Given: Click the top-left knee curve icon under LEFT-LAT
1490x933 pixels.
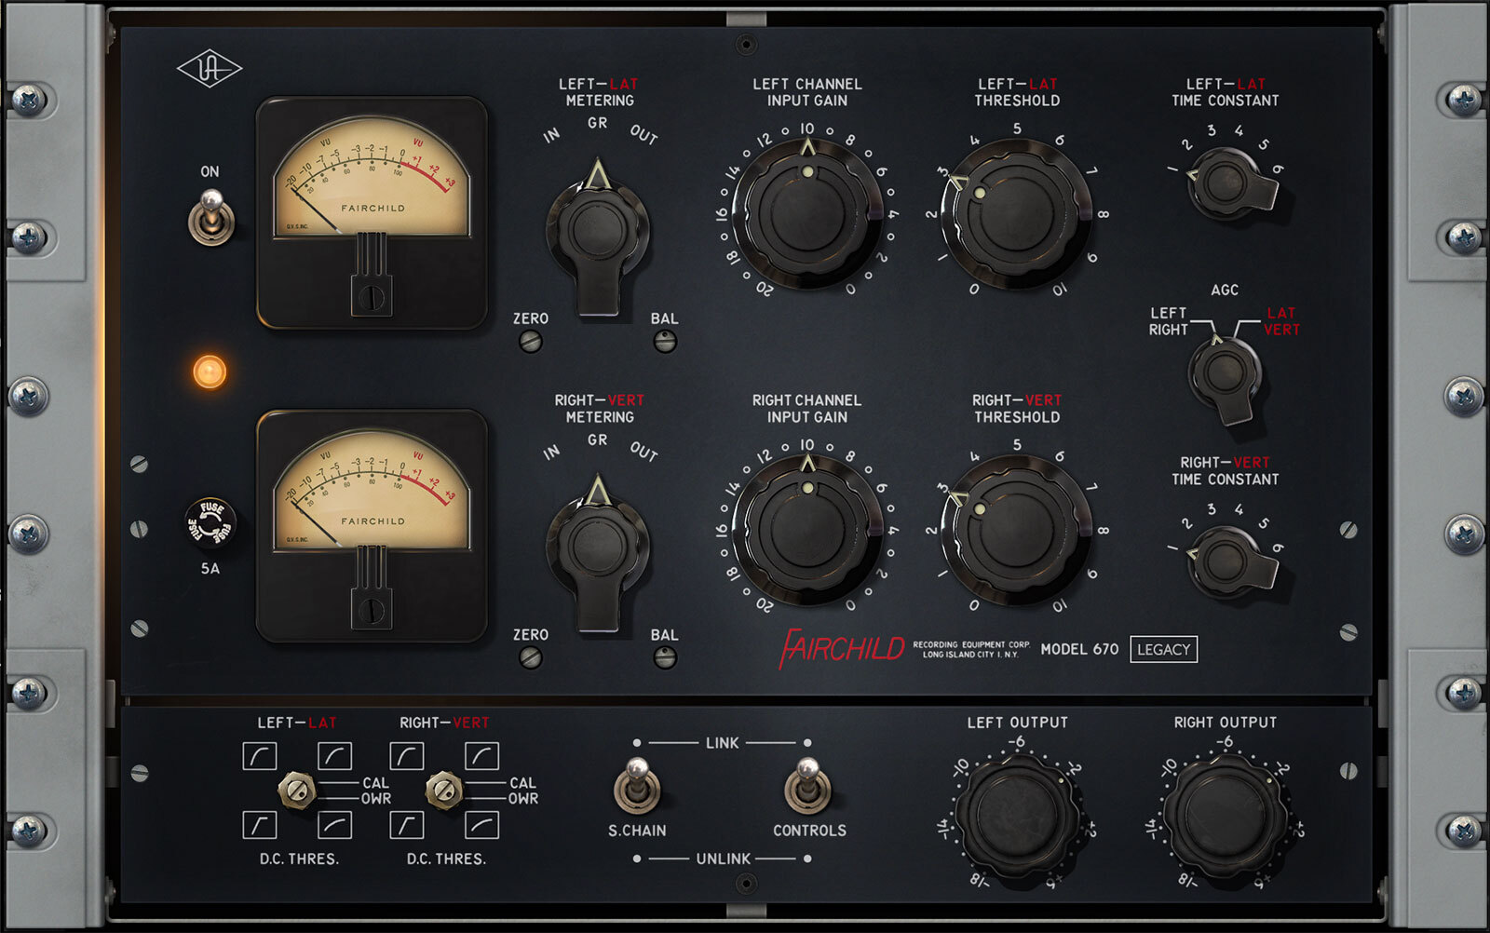Looking at the screenshot, I should [259, 755].
